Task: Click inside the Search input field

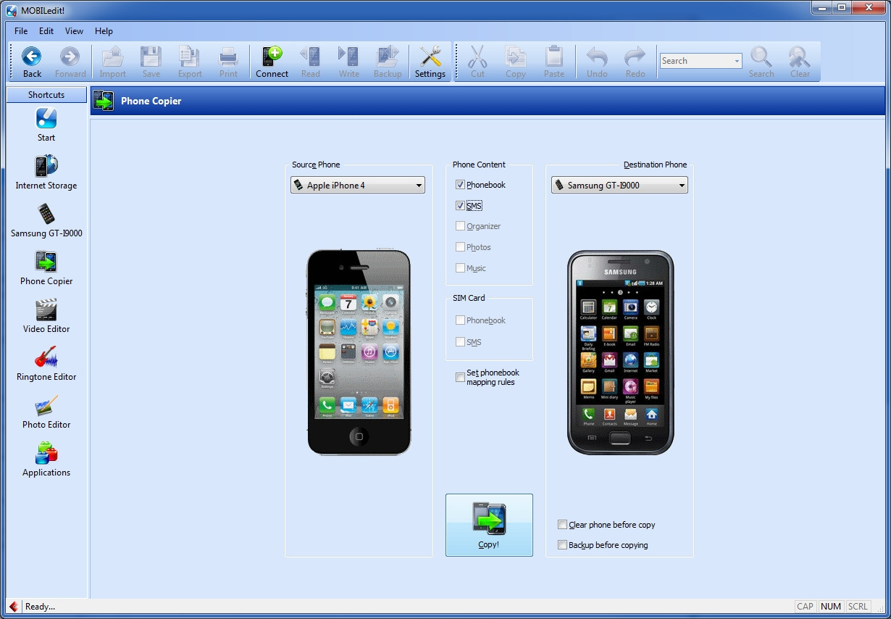Action: [x=696, y=62]
